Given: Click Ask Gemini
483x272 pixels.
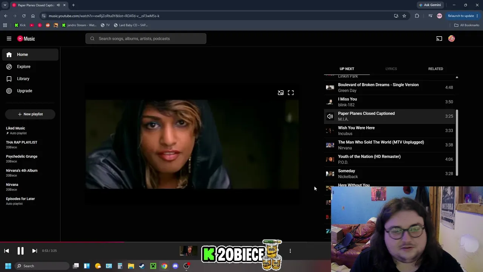Looking at the screenshot, I should pos(430,5).
